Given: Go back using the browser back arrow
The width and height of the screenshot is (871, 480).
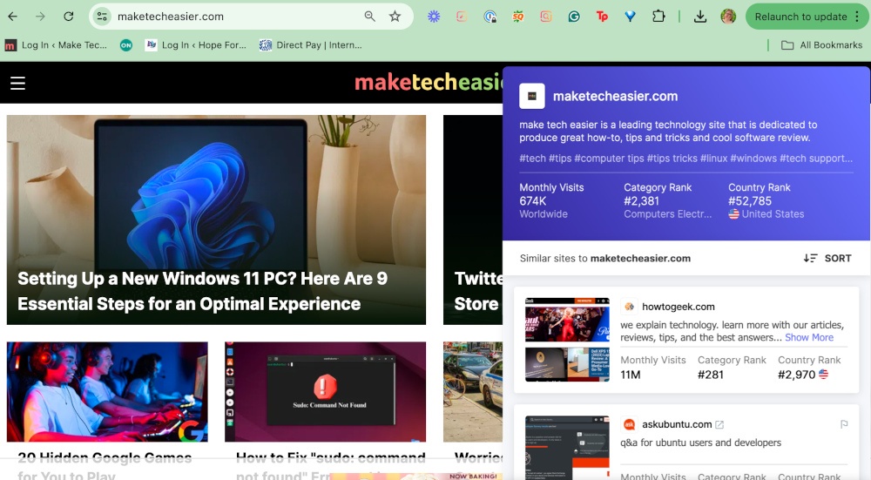Looking at the screenshot, I should [12, 17].
